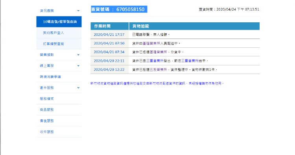Expand the 寄件服務 menu chevron
295x155 pixels.
(x=78, y=88)
